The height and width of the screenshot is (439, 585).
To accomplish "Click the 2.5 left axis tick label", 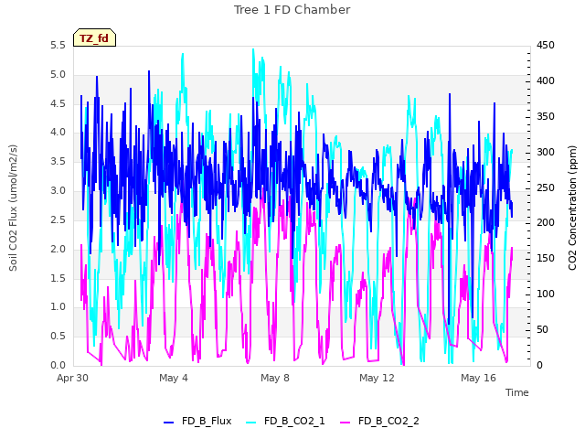I will point(58,219).
